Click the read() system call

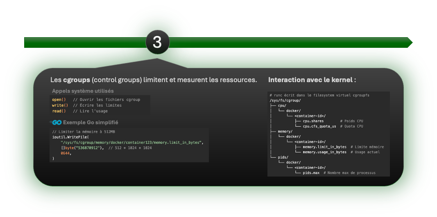click(59, 111)
